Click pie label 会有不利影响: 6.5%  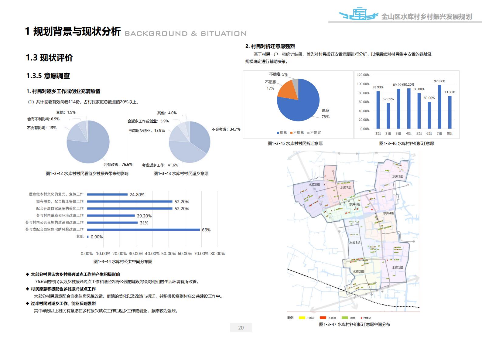tap(43, 119)
